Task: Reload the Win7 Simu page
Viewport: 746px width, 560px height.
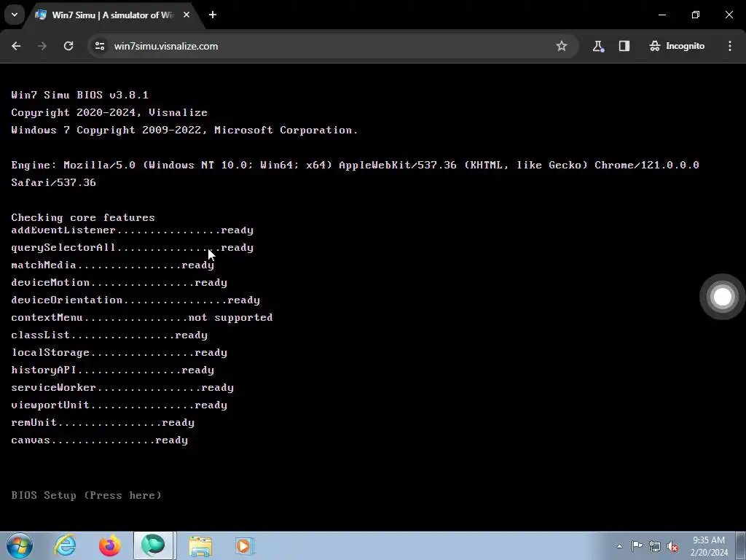Action: 68,46
